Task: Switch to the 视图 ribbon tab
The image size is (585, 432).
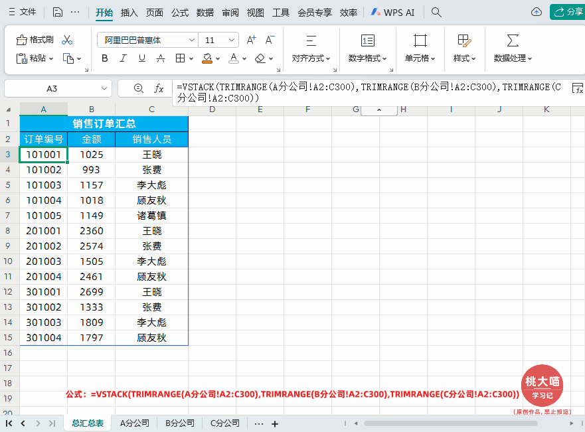Action: [256, 13]
